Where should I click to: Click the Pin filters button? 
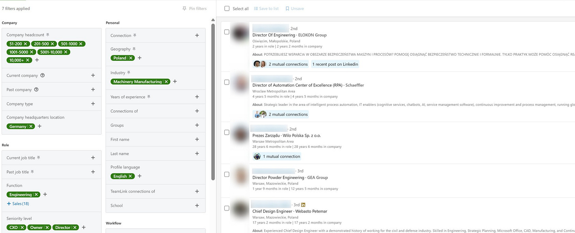(x=194, y=8)
